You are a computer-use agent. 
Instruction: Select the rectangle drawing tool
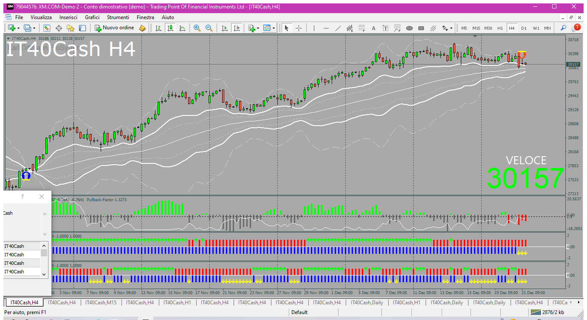click(x=421, y=28)
